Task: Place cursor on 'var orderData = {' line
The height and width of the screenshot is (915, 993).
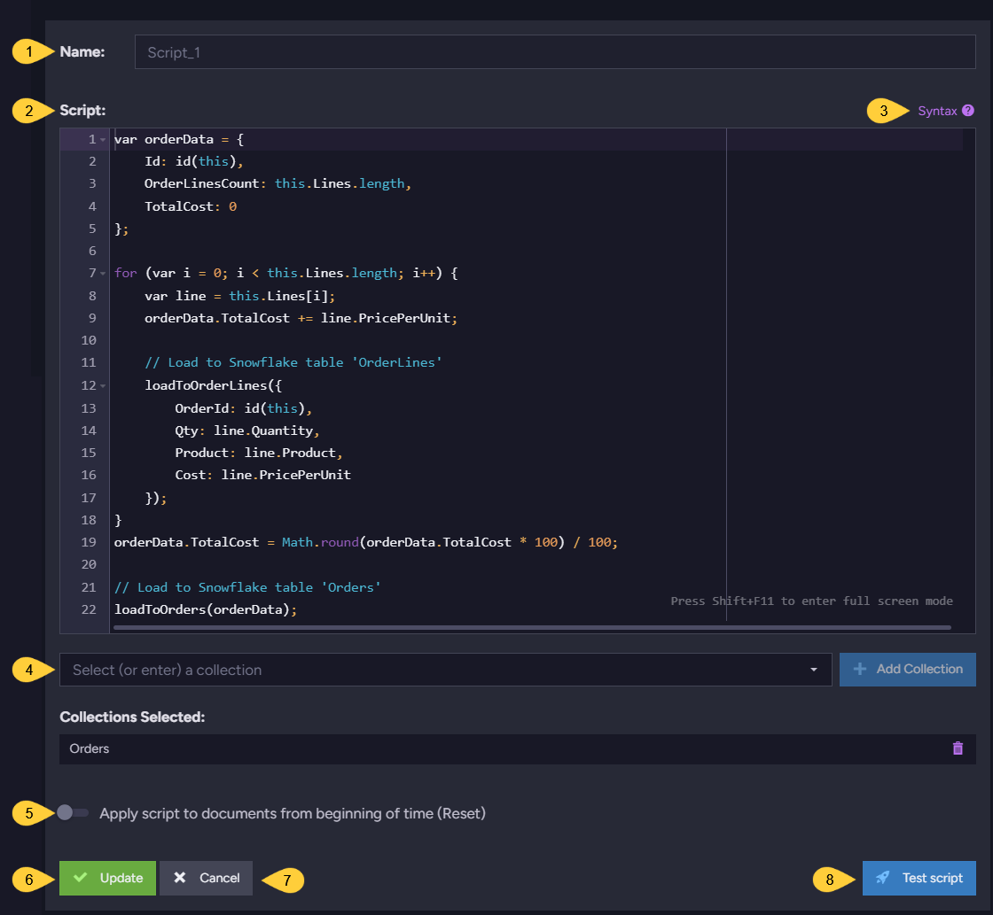Action: tap(178, 139)
